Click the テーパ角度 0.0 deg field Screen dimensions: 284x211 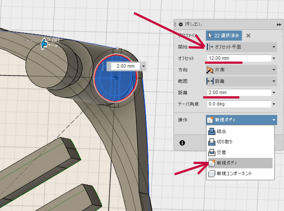pyautogui.click(x=238, y=104)
